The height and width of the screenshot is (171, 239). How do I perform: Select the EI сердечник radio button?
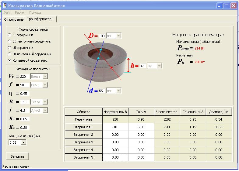(x=9, y=35)
